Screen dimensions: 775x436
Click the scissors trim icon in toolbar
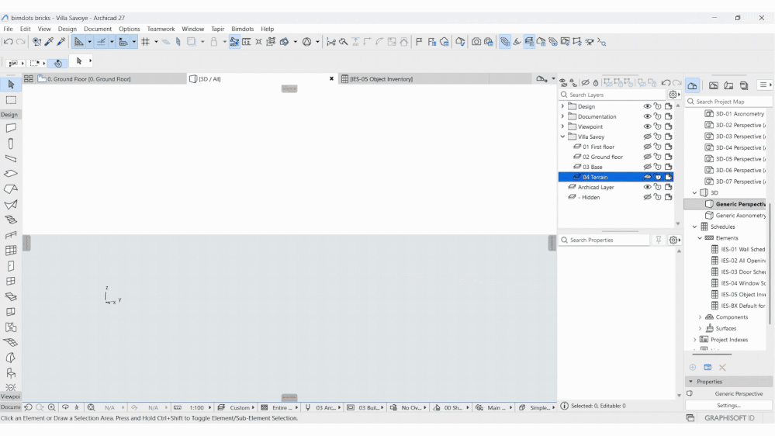point(331,42)
